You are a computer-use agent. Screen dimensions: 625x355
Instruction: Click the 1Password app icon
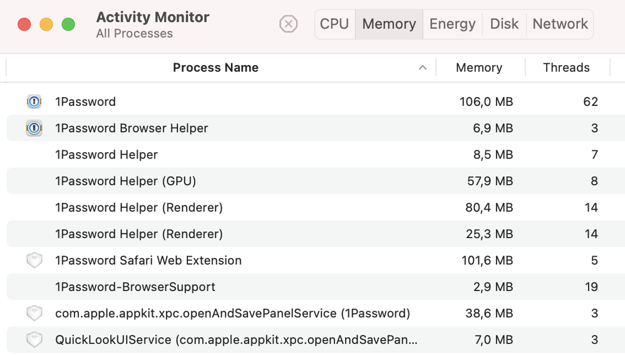(x=34, y=101)
